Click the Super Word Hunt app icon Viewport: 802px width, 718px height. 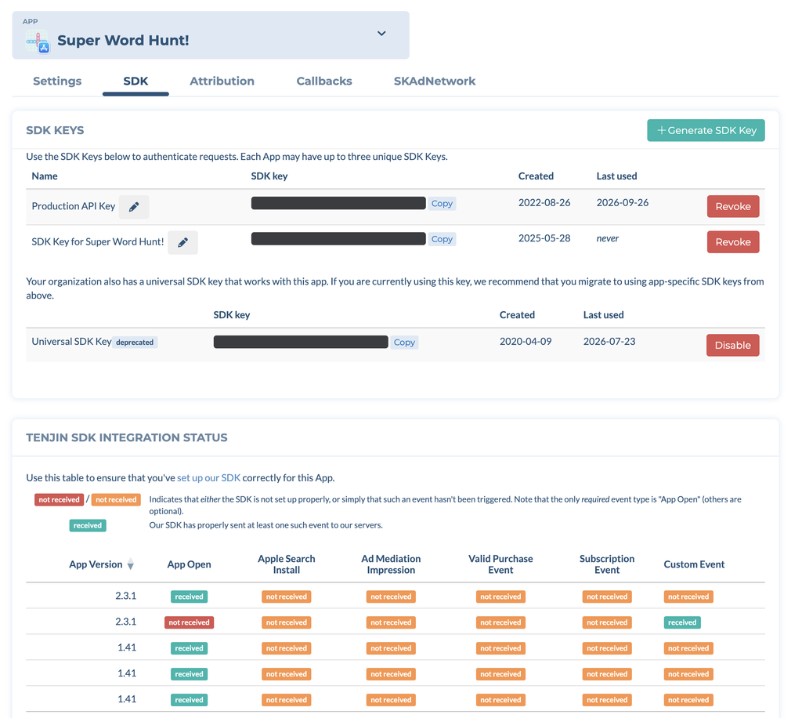click(x=38, y=41)
